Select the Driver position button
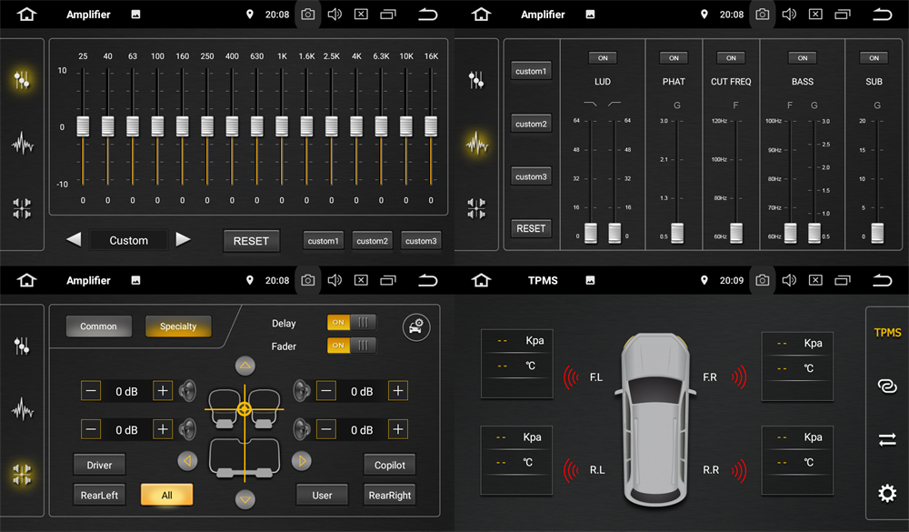909x532 pixels. pyautogui.click(x=99, y=465)
